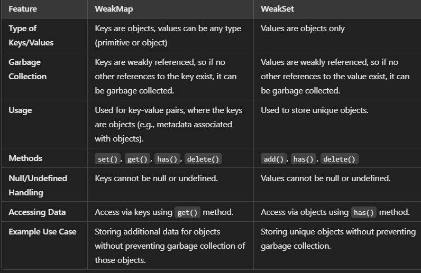Click the Garbage Collection row label
The image size is (421, 273).
pos(28,69)
